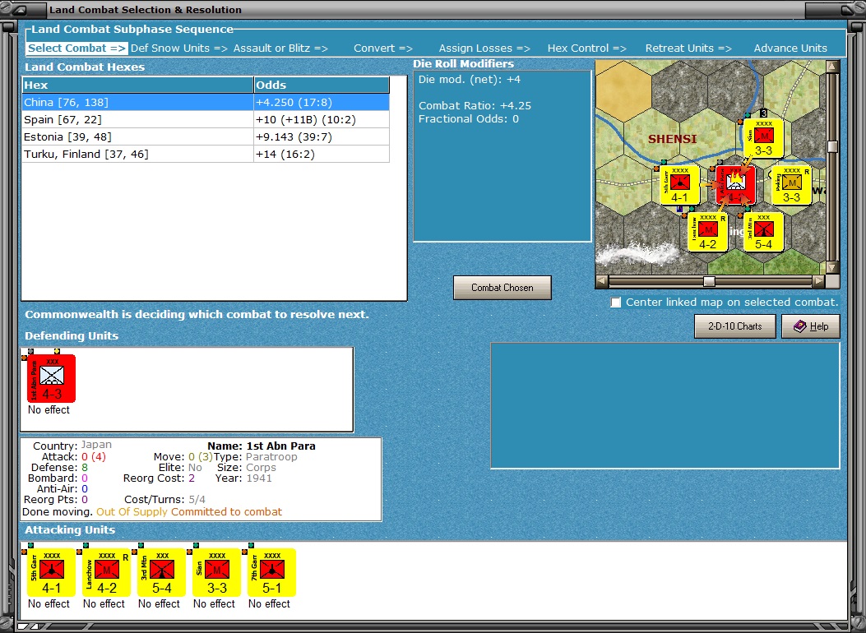This screenshot has width=866, height=633.
Task: Click the Peking 3-3 unit on the map
Action: tap(791, 185)
